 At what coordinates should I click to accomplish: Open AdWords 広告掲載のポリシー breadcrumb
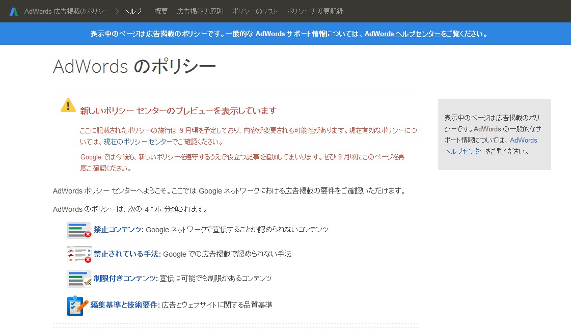tap(67, 12)
